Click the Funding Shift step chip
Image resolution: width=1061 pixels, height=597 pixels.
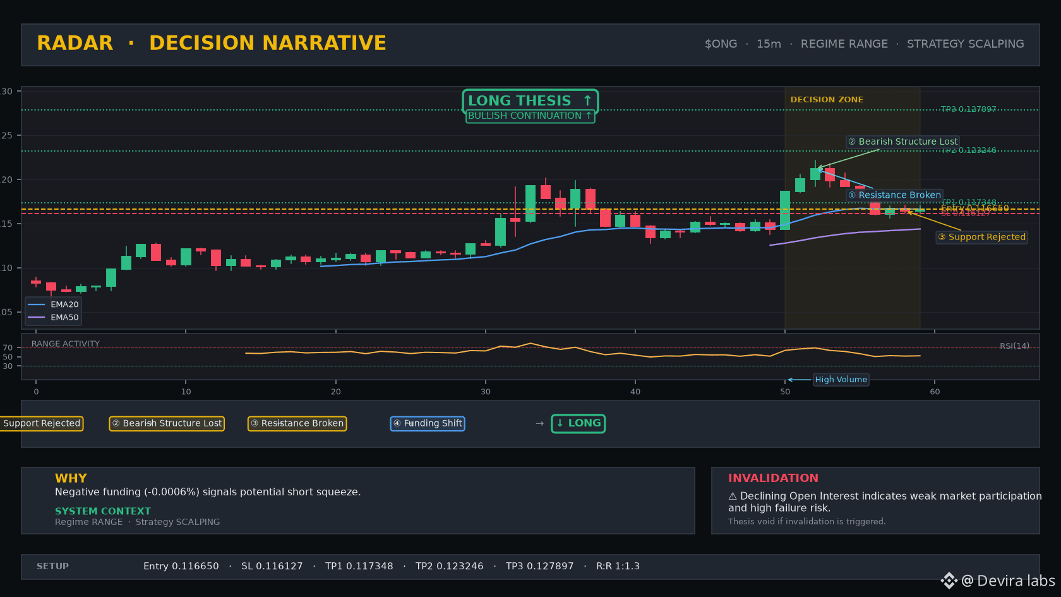[428, 423]
